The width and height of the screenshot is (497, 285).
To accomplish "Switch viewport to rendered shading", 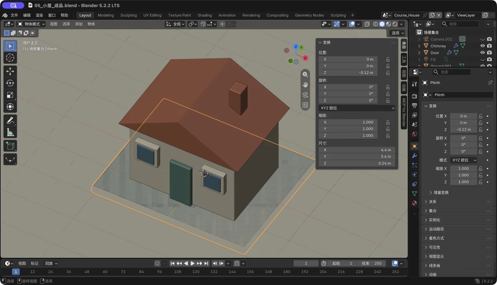I will click(x=395, y=24).
